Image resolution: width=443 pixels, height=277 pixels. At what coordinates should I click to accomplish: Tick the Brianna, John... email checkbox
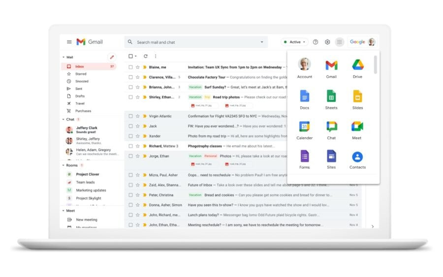click(x=130, y=87)
